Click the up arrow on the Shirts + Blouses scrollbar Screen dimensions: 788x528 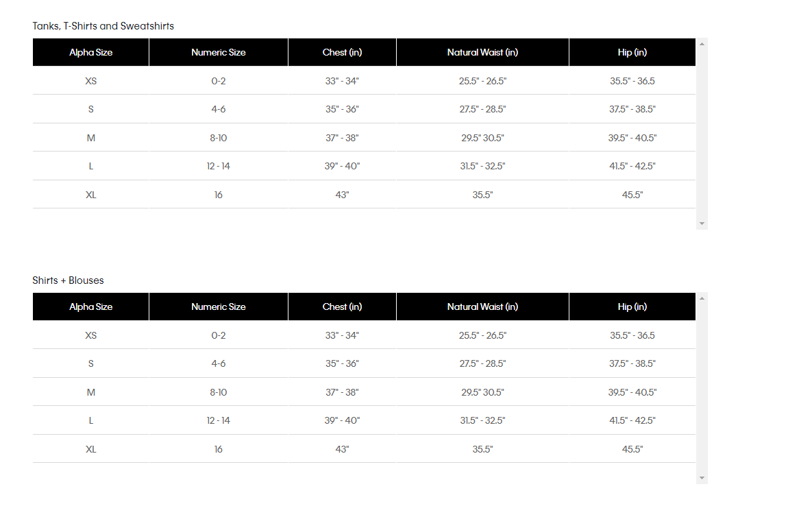702,299
